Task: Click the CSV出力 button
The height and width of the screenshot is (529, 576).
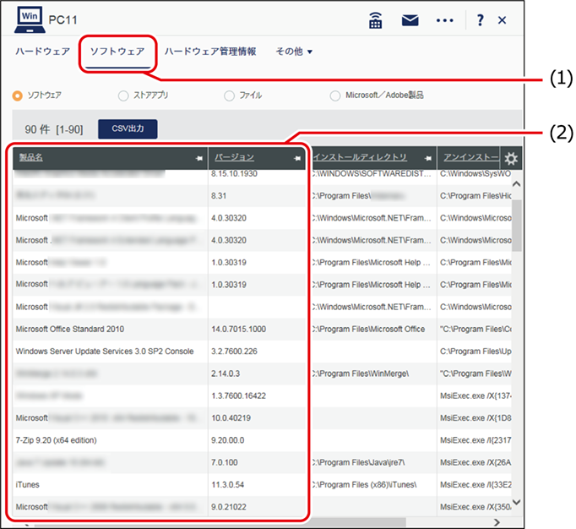Action: click(x=128, y=128)
